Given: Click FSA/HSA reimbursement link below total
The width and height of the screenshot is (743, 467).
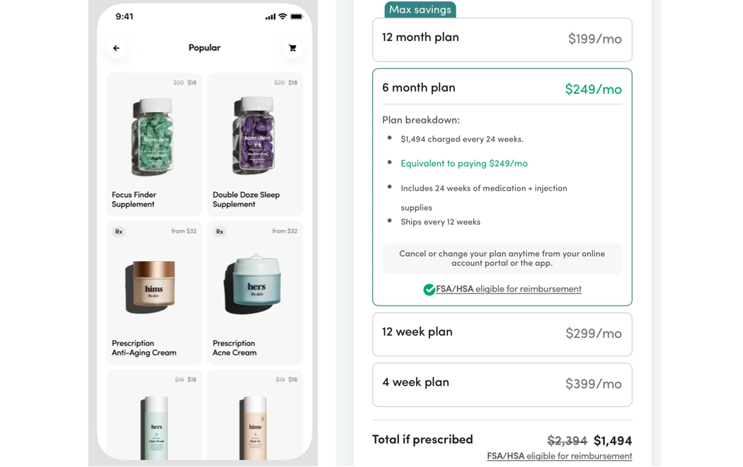Looking at the screenshot, I should [x=559, y=456].
